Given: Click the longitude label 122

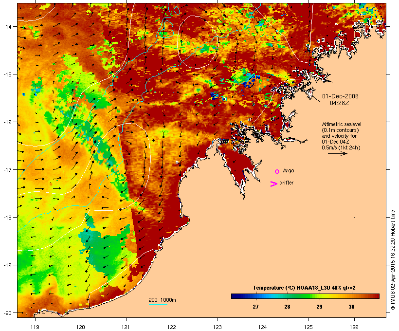Looking at the screenshot, I should [172, 327].
